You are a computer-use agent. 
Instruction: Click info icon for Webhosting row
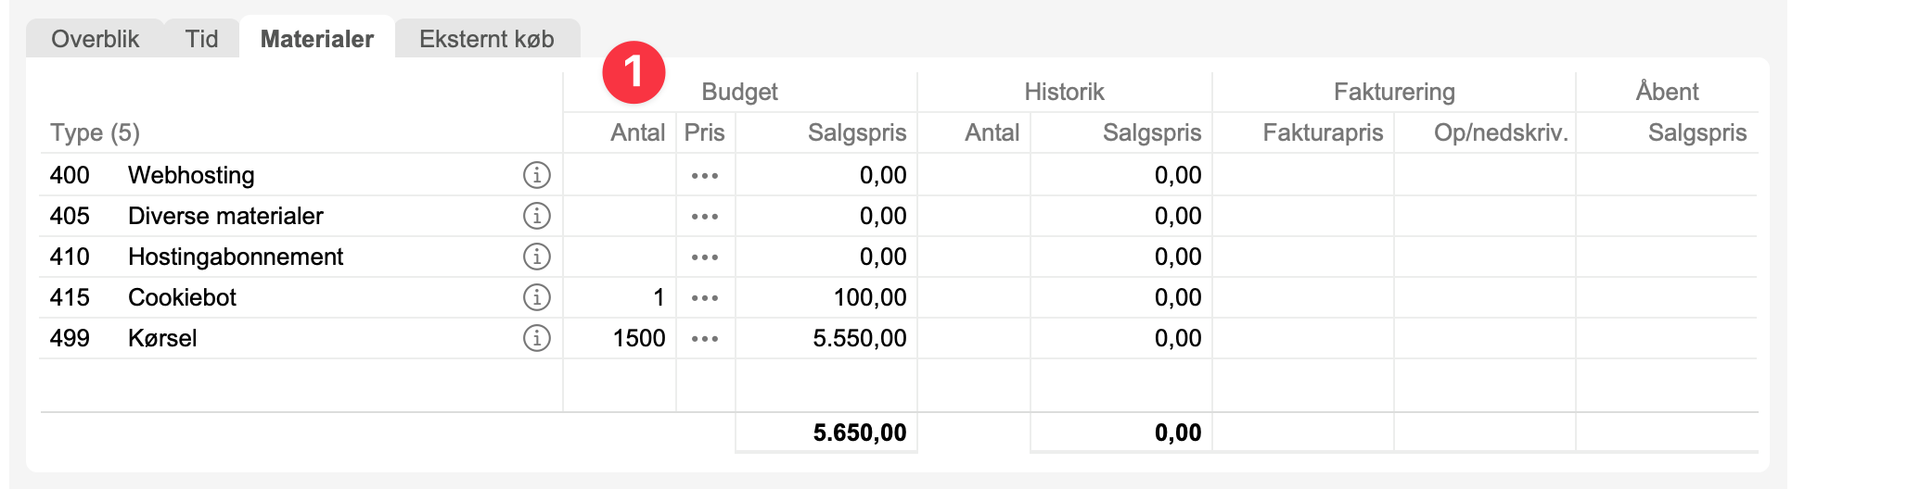tap(536, 175)
